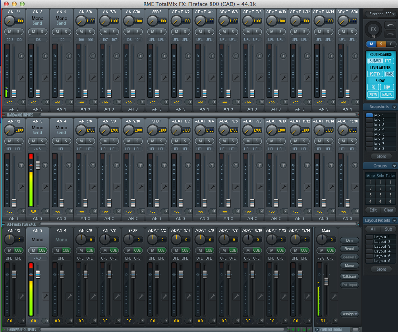This screenshot has height=332, width=398.
Task: Click trim T icon on Hardware Inputs ADAT 5/6
Action: (236, 56)
